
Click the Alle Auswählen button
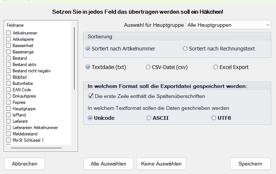tap(108, 164)
